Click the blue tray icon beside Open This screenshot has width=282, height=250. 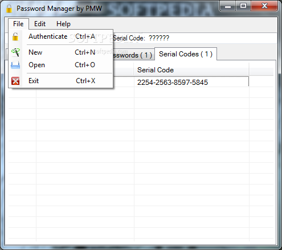(15, 65)
